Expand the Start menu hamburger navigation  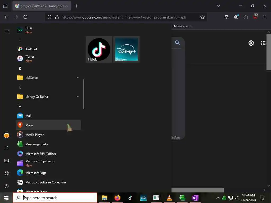pos(7,31)
